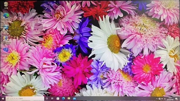Open the network globe icon in tray
The height and width of the screenshot is (101, 180).
point(159,99)
